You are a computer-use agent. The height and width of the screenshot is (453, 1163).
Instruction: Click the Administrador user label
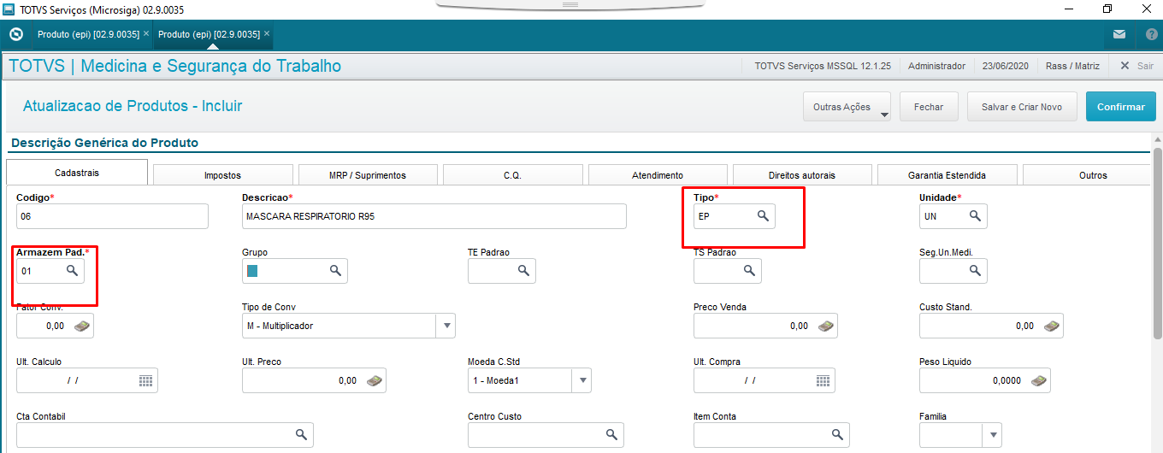point(936,66)
